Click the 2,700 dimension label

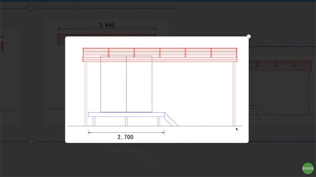click(x=125, y=137)
